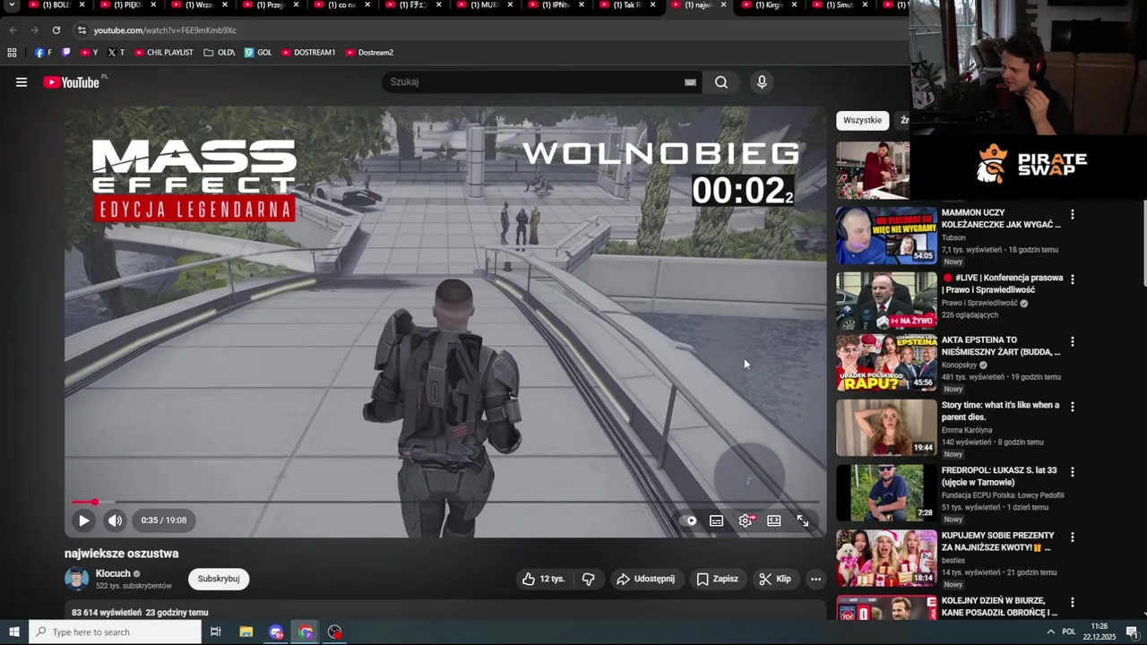Click the search magnifier button
Viewport: 1147px width, 645px height.
(721, 82)
